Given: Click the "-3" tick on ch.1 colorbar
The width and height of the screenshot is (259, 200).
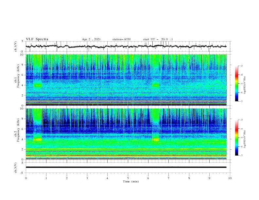Looking at the screenshot, I should (x=241, y=66).
